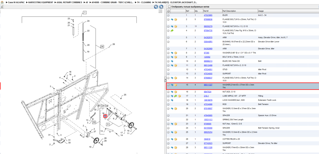The image size is (319, 154).
Task: Select boxed callout 1 at diagram top
Action: [x=85, y=13]
